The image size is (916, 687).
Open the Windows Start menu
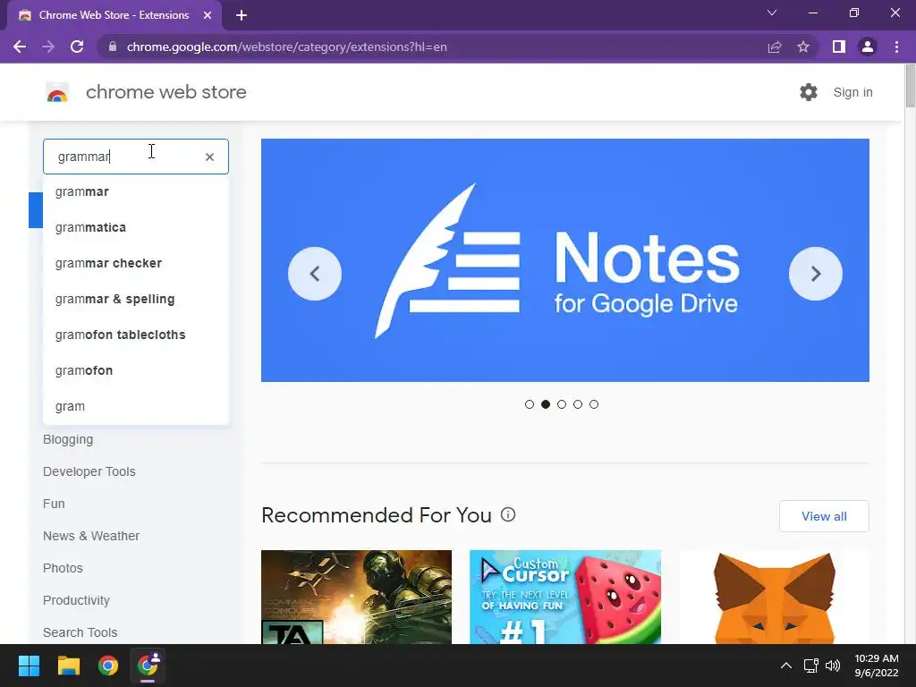point(29,666)
